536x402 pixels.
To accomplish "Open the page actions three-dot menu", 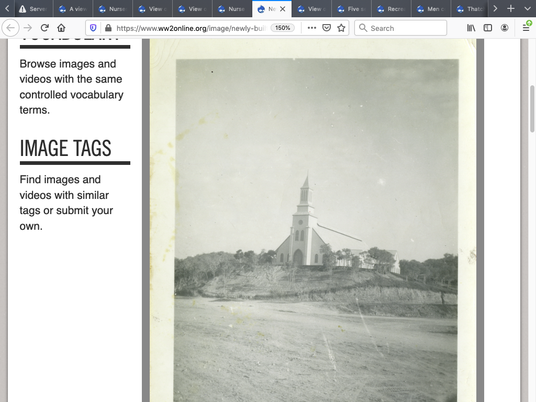I will [311, 28].
